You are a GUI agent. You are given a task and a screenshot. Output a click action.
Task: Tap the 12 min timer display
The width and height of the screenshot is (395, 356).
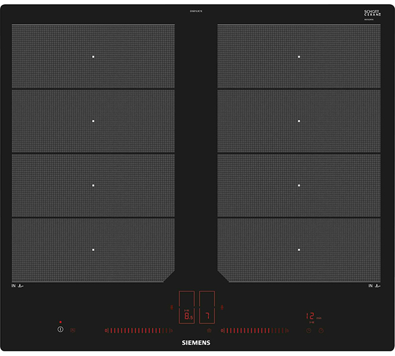[312, 316]
